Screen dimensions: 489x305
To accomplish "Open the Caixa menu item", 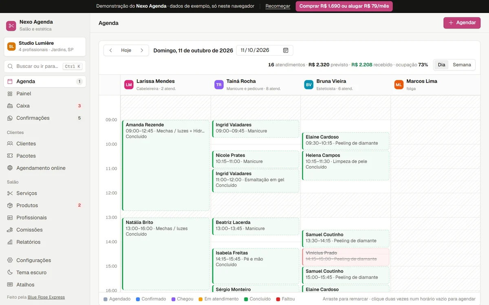I will [45, 106].
